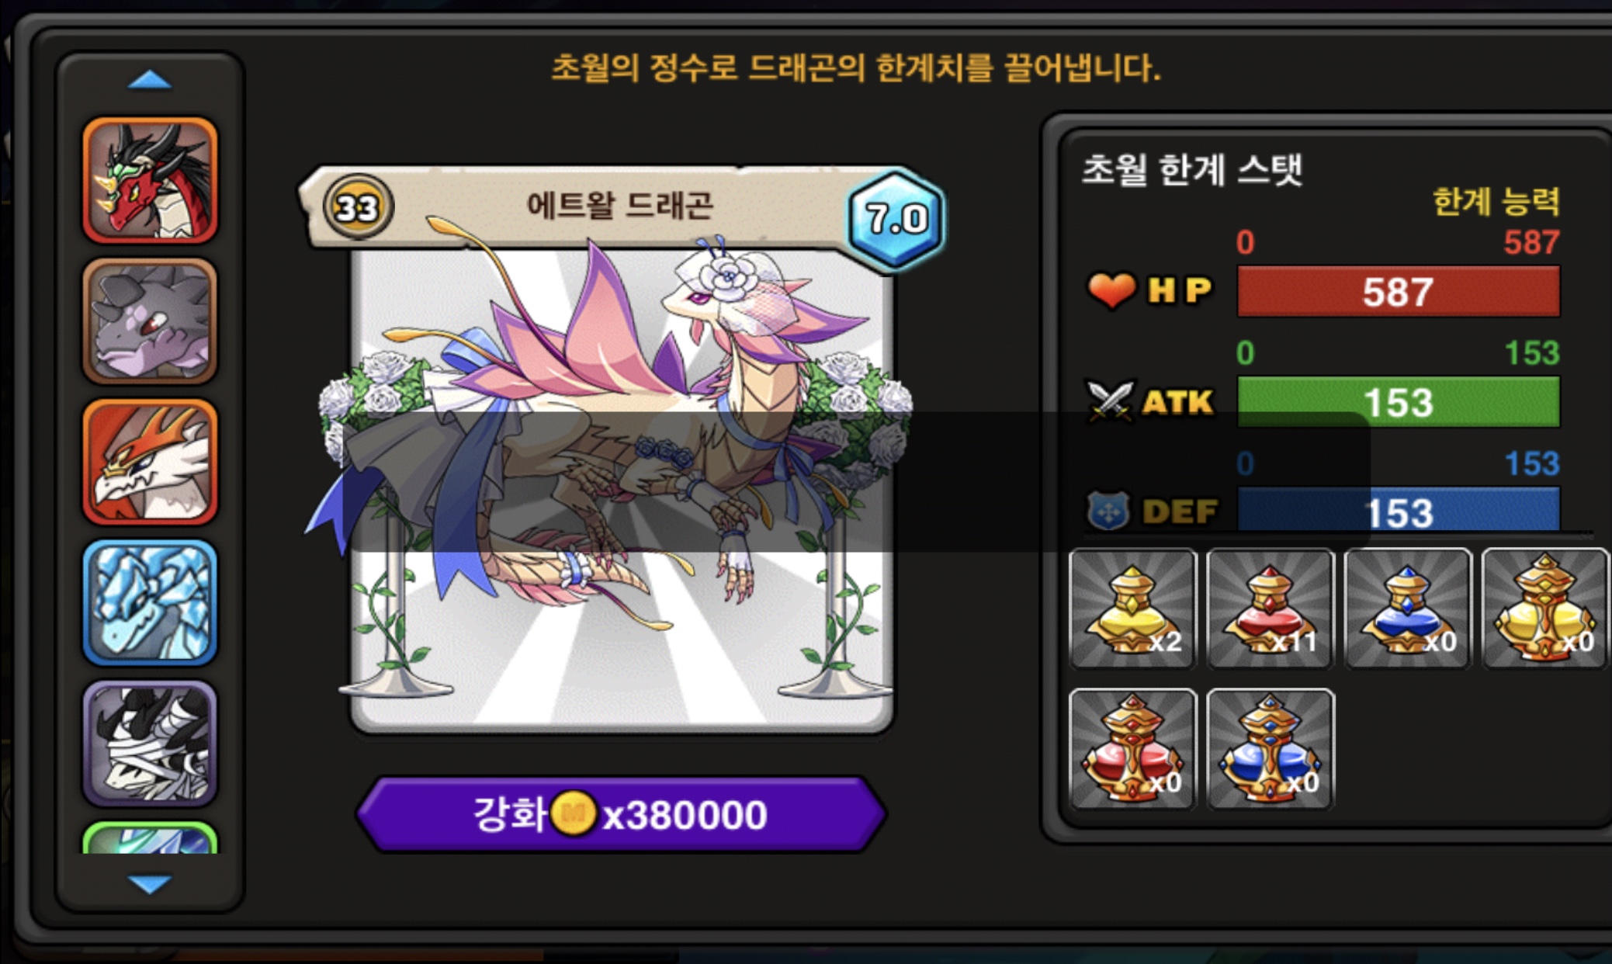Viewport: 1612px width, 964px height.
Task: Select the partially visible green-framed dragon
Action: click(x=150, y=838)
